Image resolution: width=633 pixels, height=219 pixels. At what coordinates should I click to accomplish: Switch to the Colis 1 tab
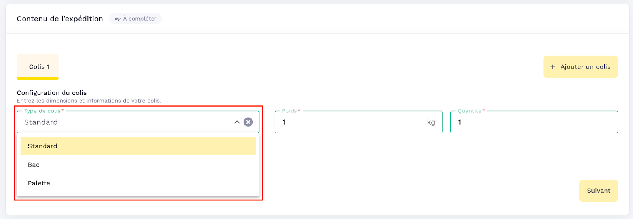tap(39, 67)
